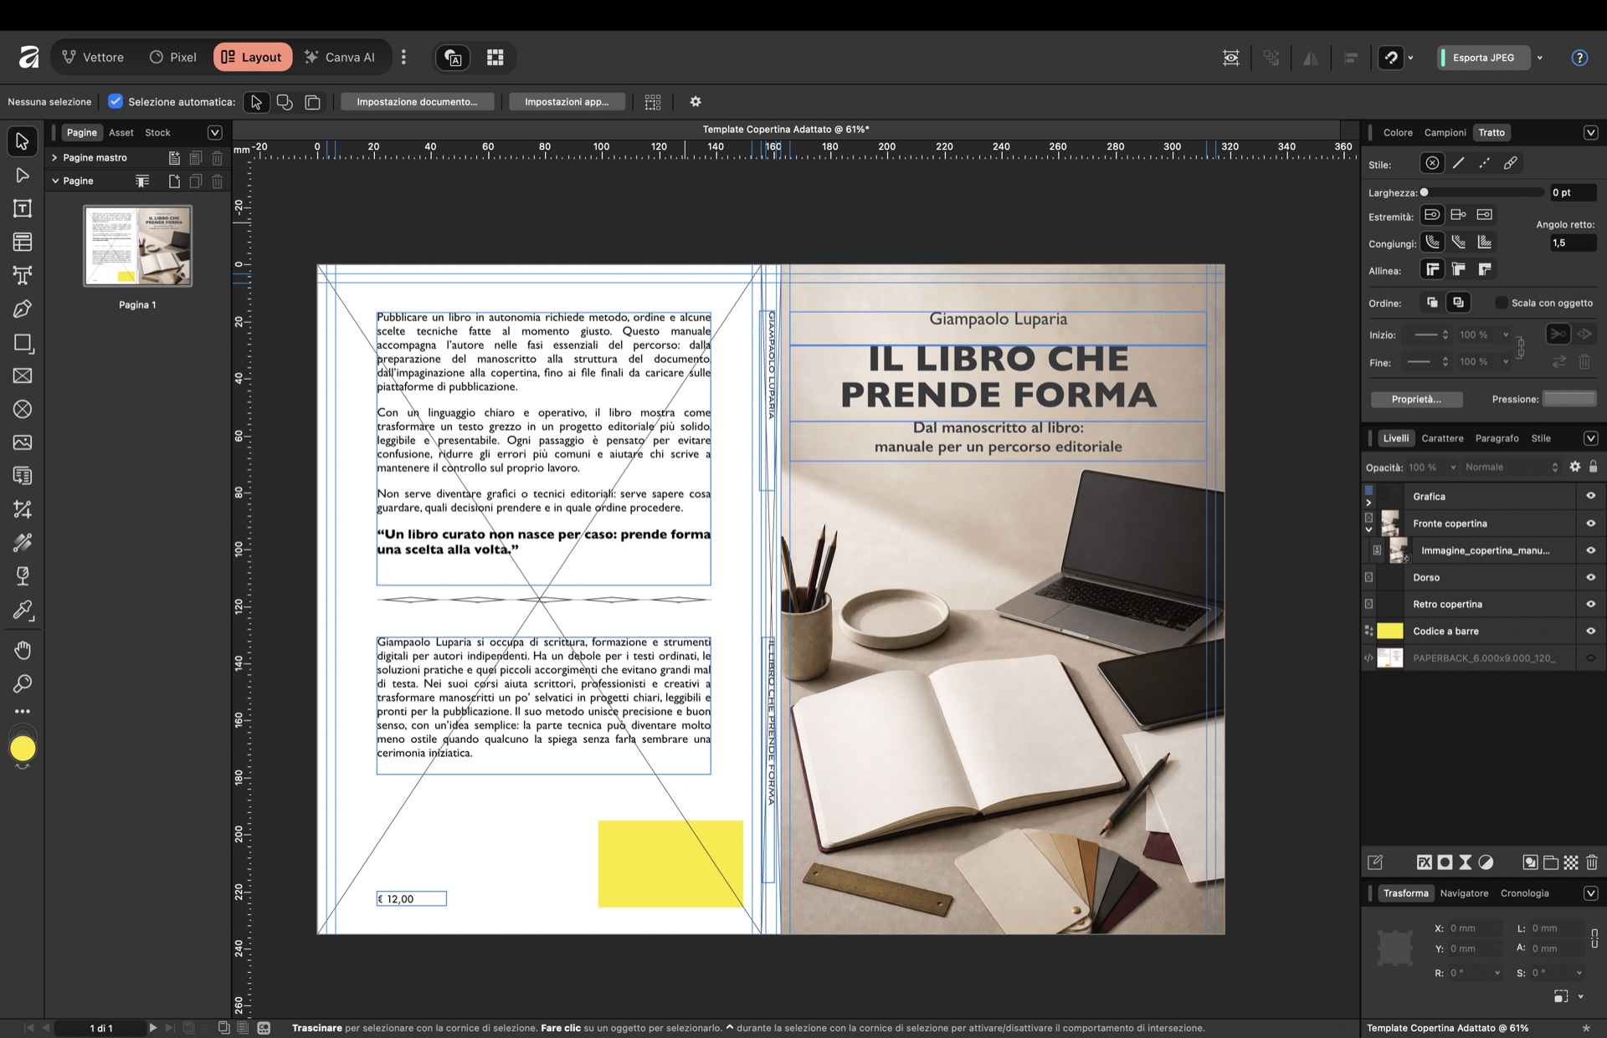Open the Esporta JPEG dropdown arrow
This screenshot has width=1607, height=1038.
(1540, 58)
